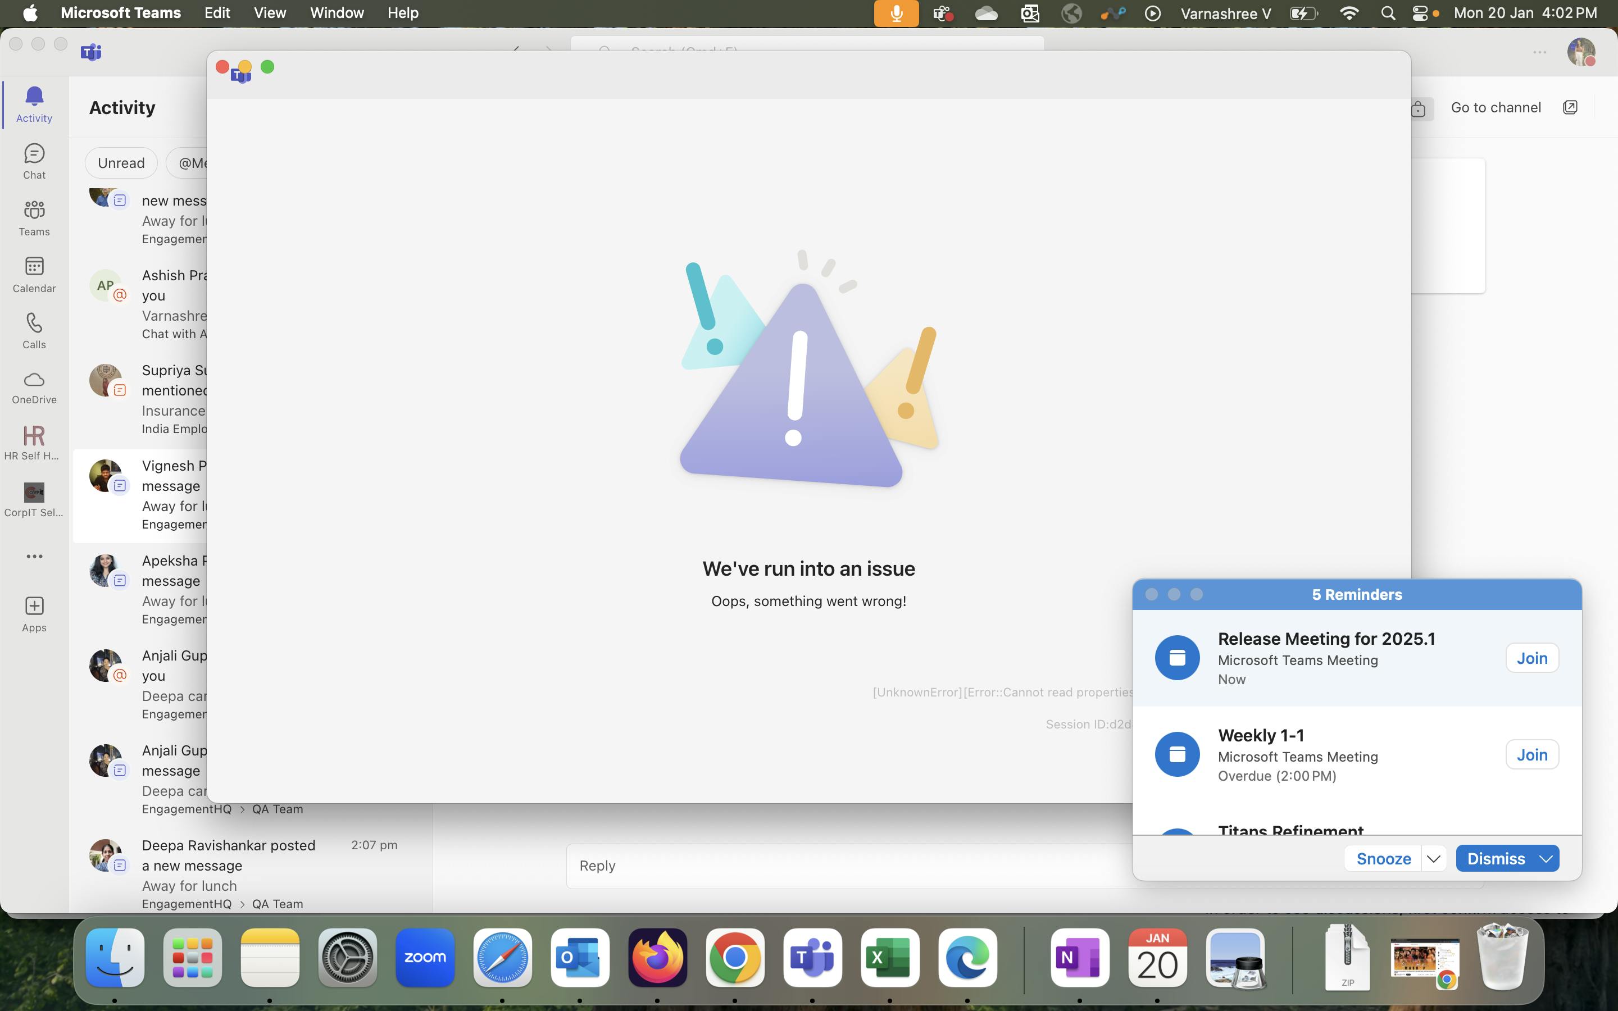
Task: Launch Microsoft Outlook from the Dock
Action: point(580,957)
